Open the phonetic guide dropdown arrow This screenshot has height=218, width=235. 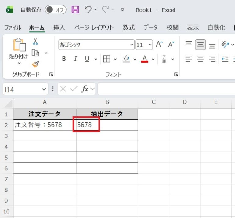pyautogui.click(x=173, y=59)
